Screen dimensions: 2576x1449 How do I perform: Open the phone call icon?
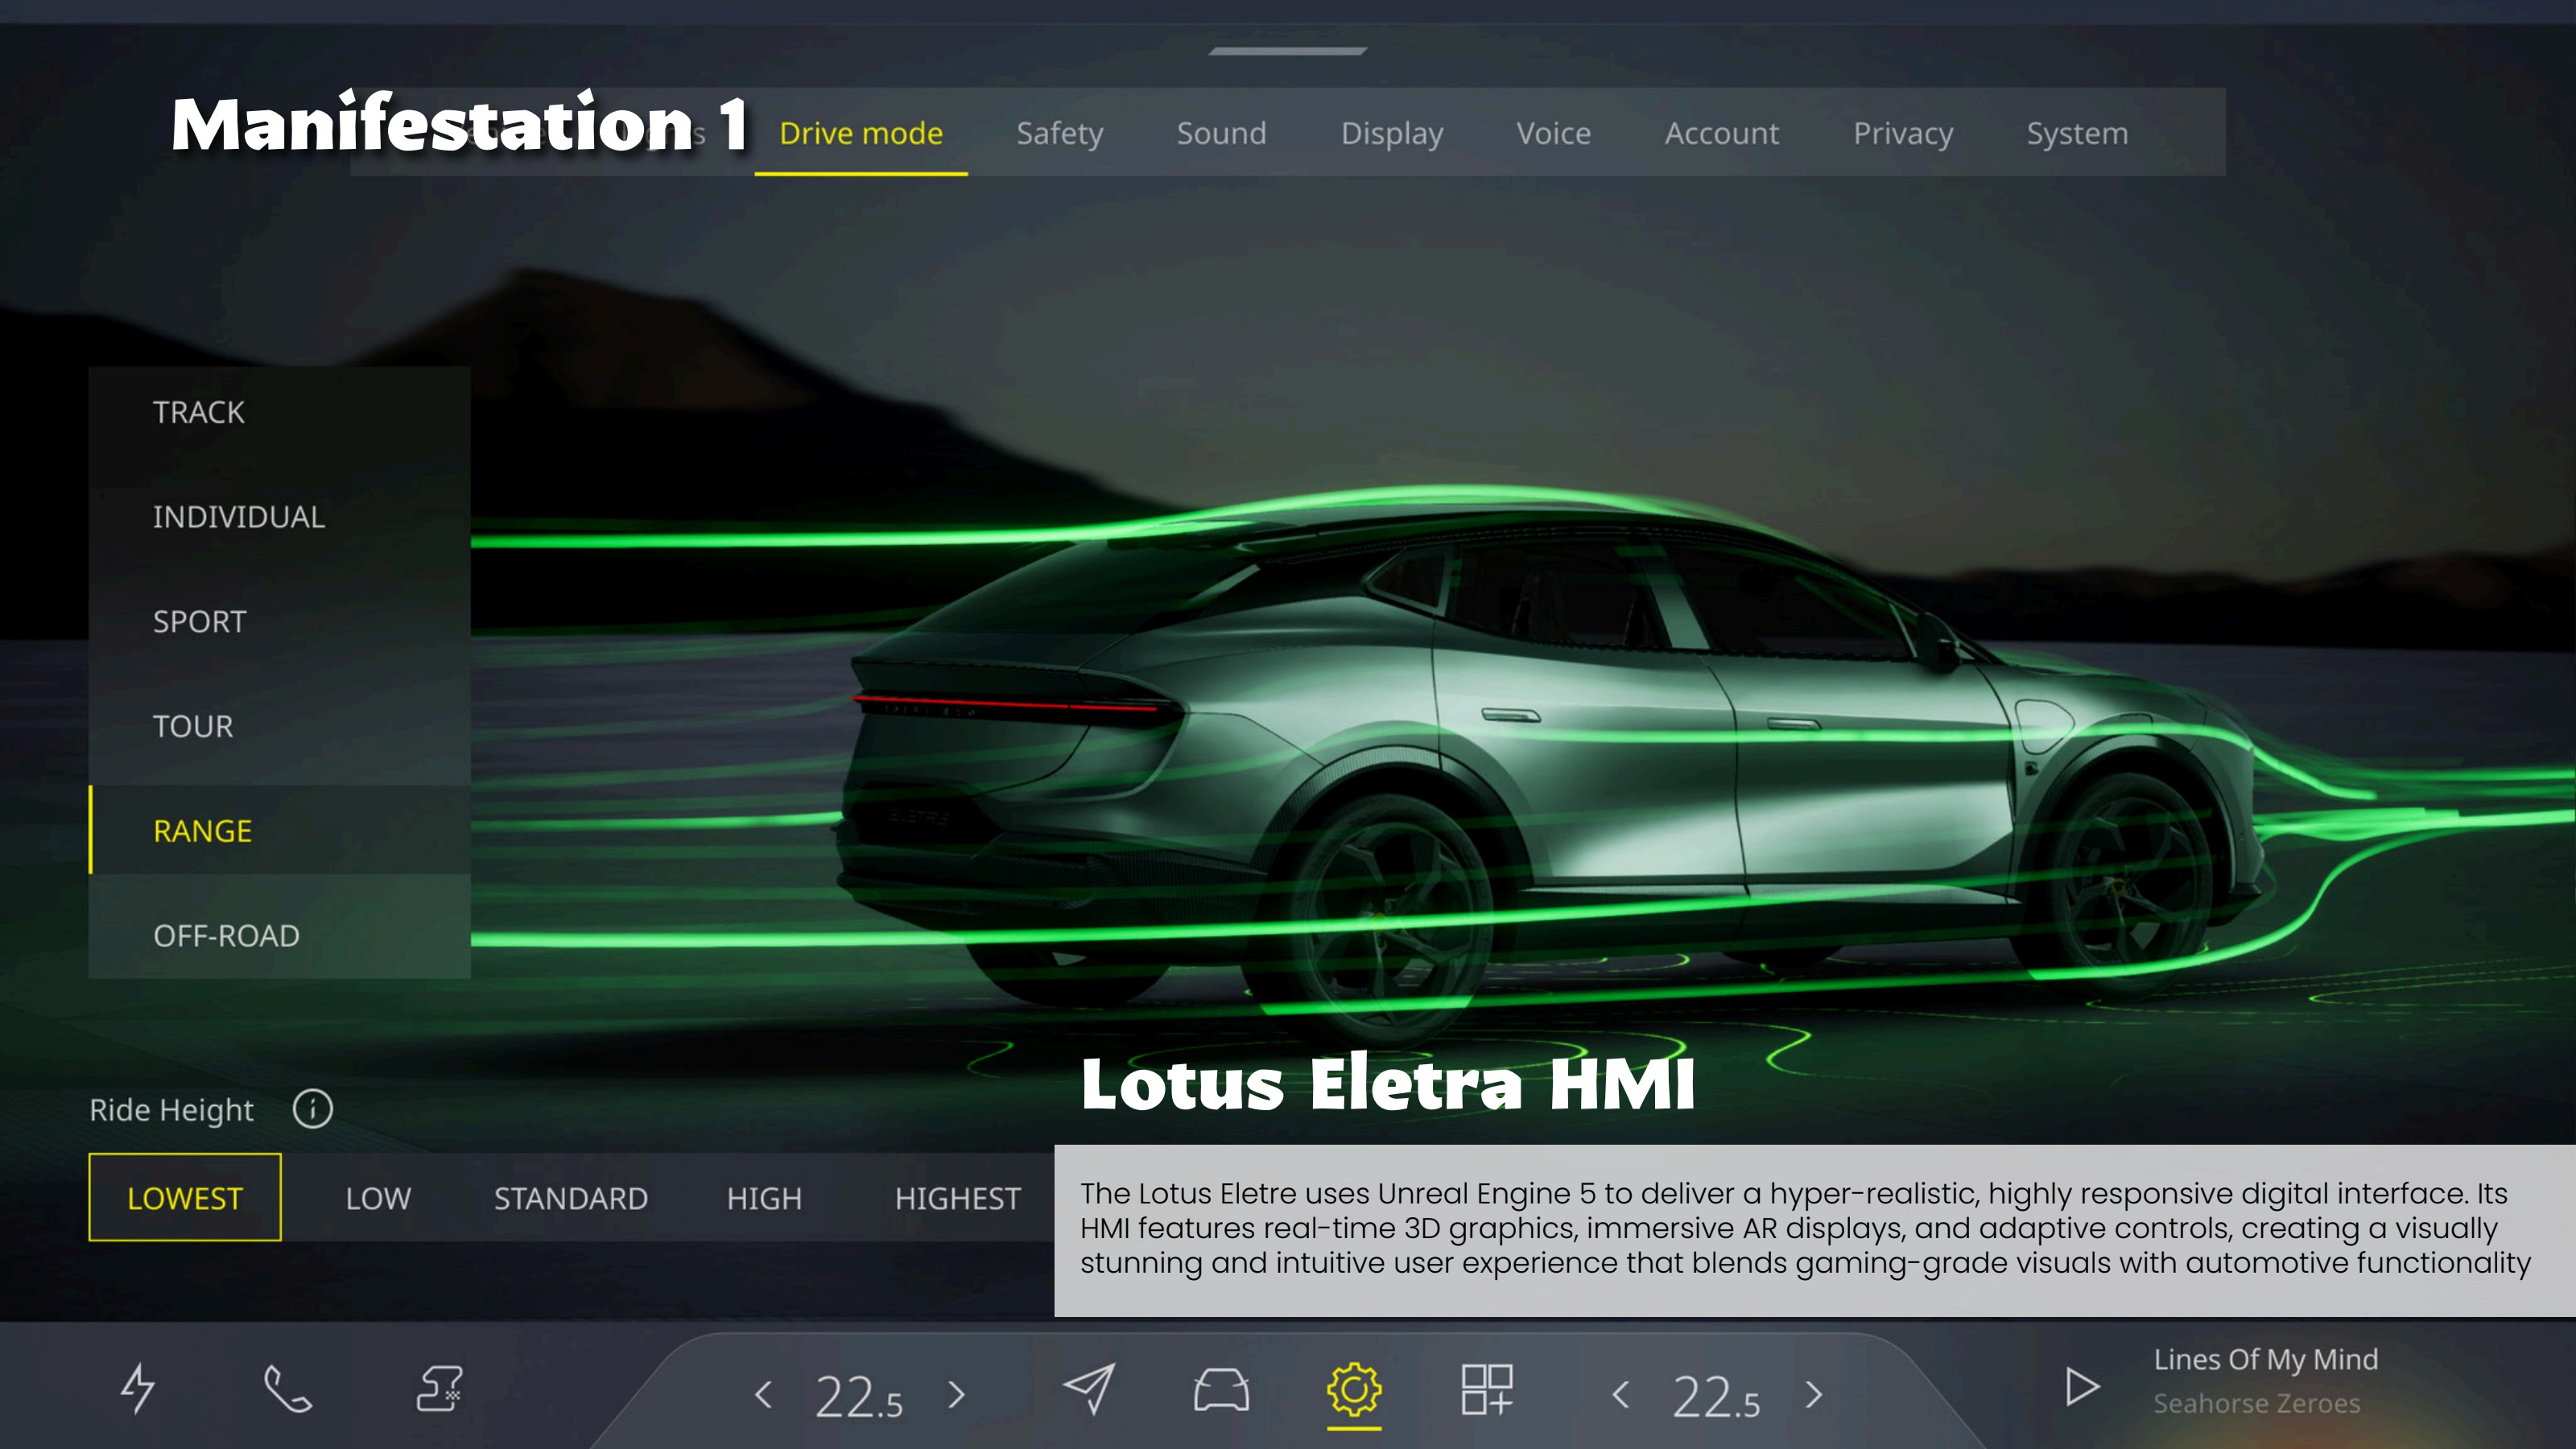pos(288,1389)
